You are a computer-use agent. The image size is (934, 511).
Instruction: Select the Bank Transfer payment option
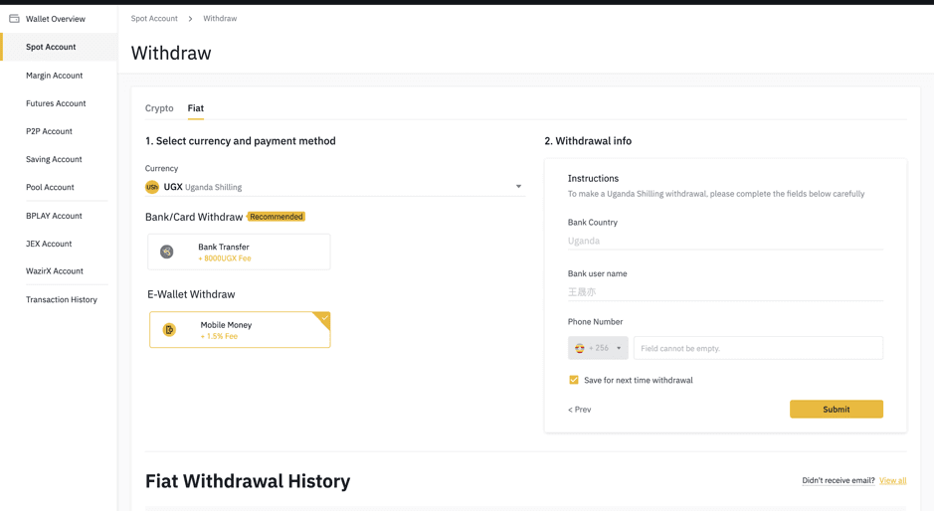coord(240,253)
